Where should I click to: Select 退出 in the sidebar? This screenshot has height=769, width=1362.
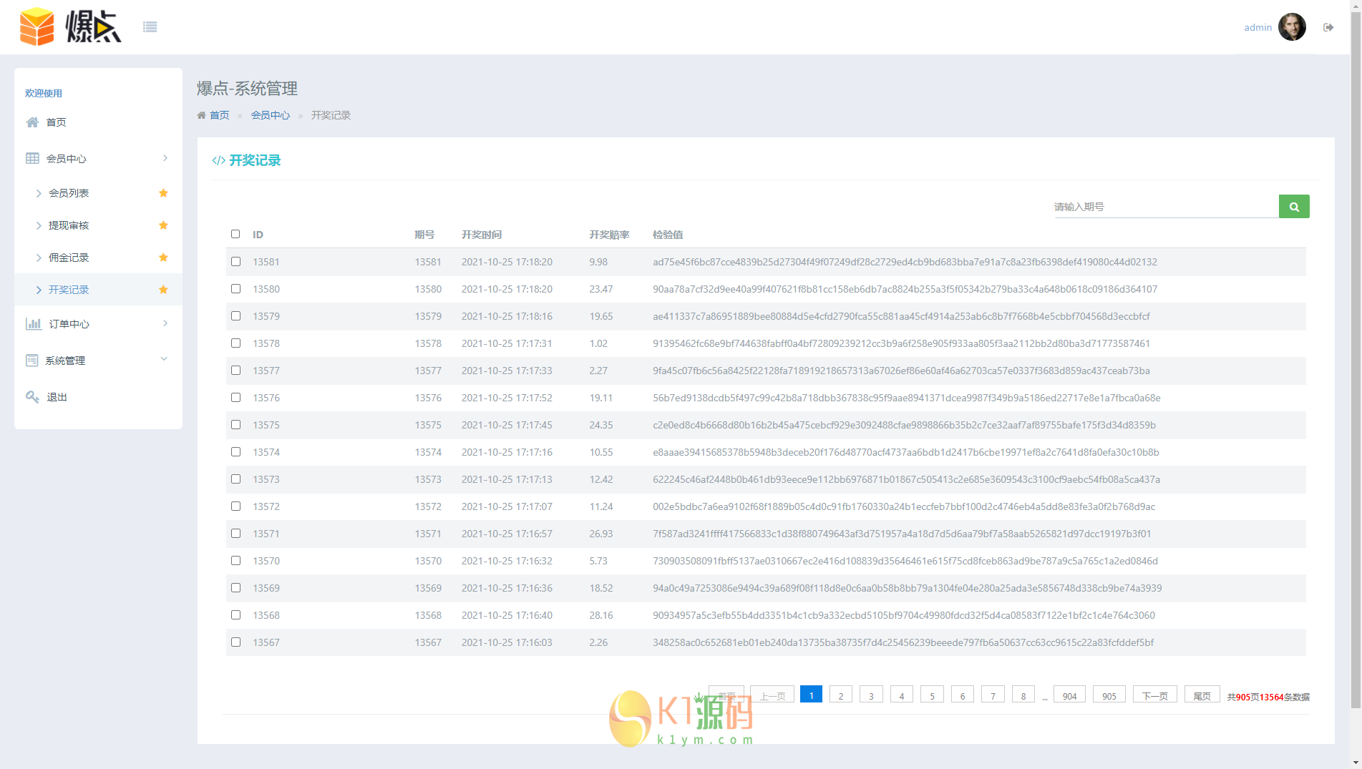57,397
